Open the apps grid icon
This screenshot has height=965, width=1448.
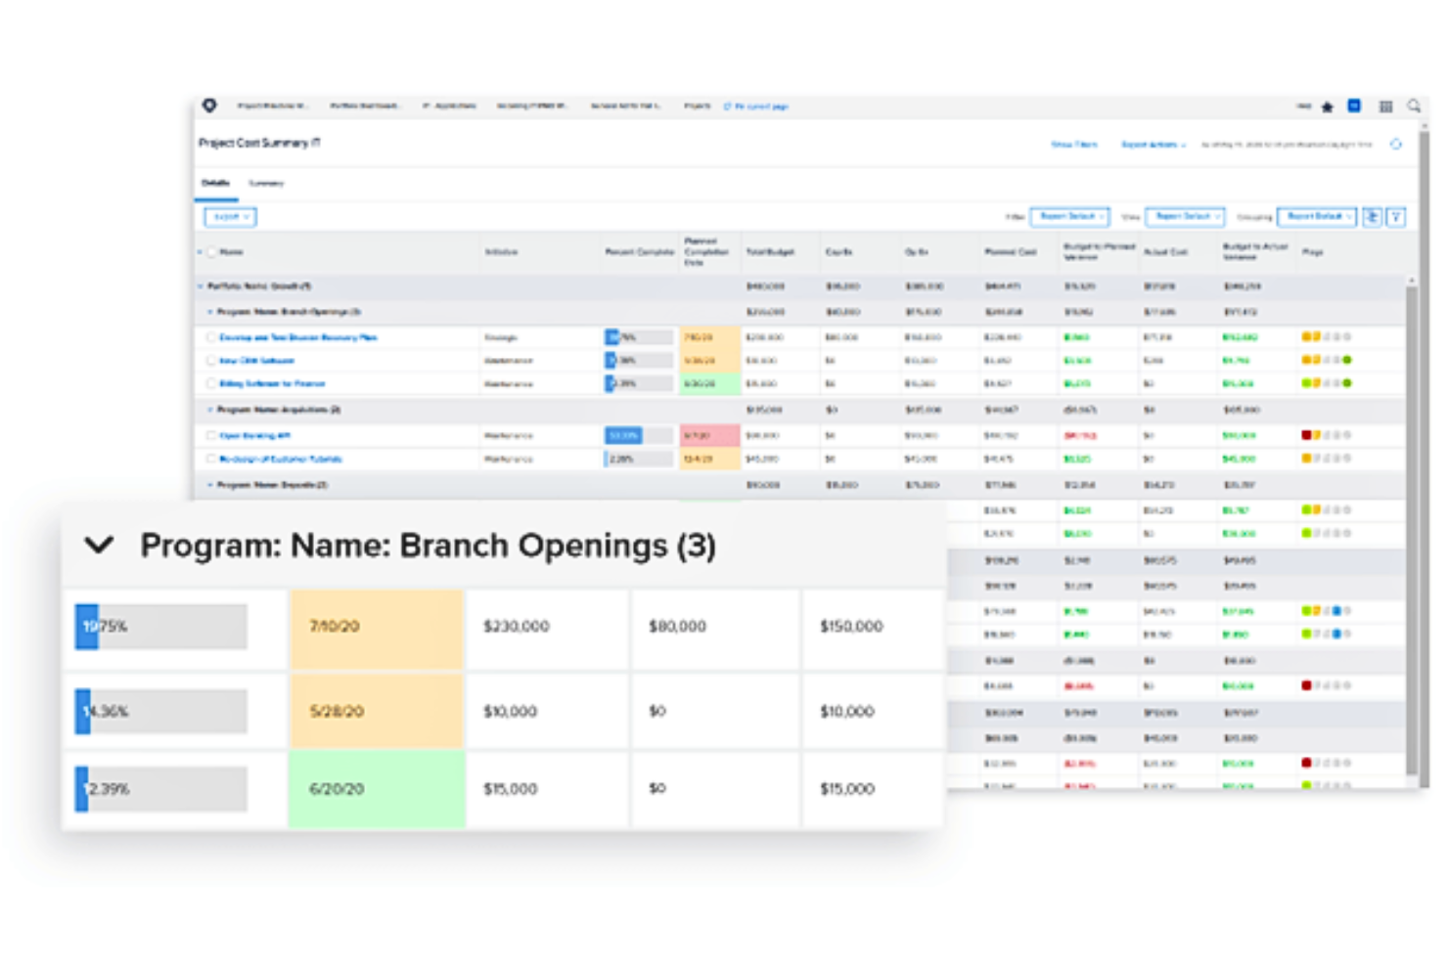(x=1385, y=107)
